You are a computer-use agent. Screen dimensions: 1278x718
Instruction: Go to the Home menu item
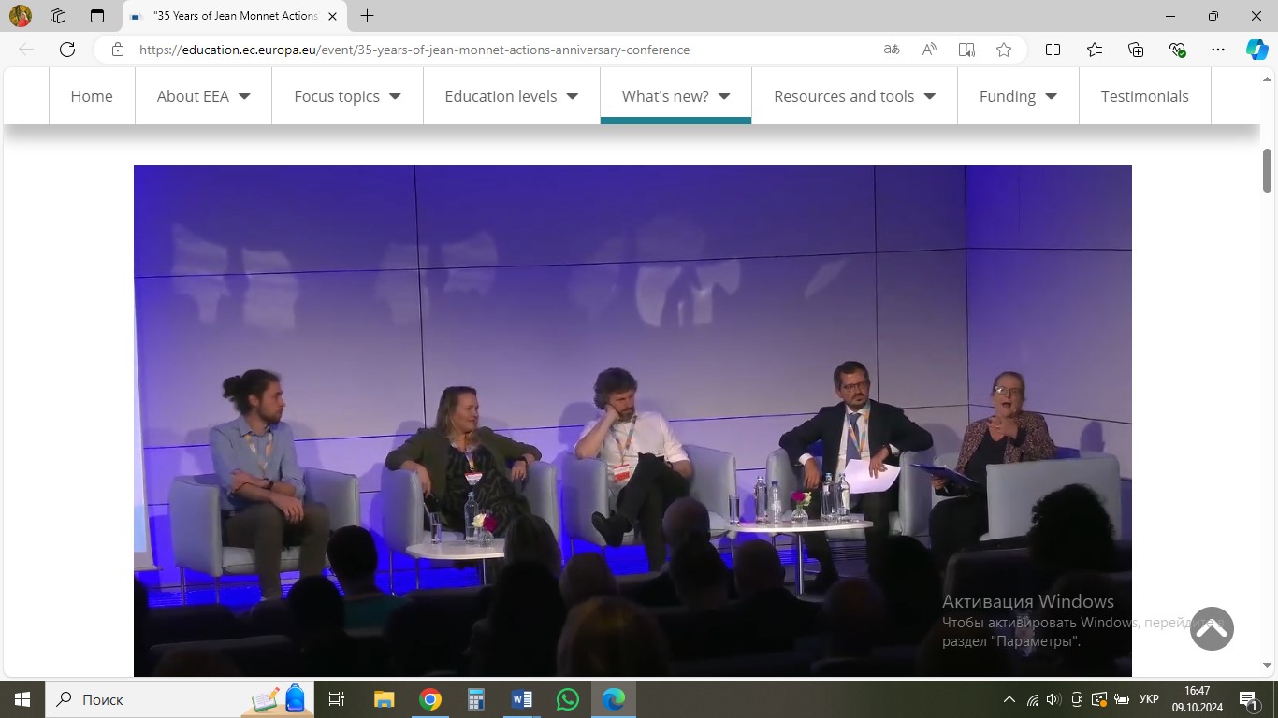click(x=92, y=96)
